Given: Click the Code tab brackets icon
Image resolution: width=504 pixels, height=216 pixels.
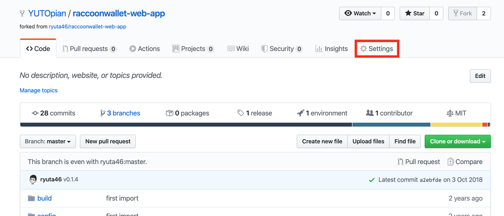Looking at the screenshot, I should tap(29, 49).
